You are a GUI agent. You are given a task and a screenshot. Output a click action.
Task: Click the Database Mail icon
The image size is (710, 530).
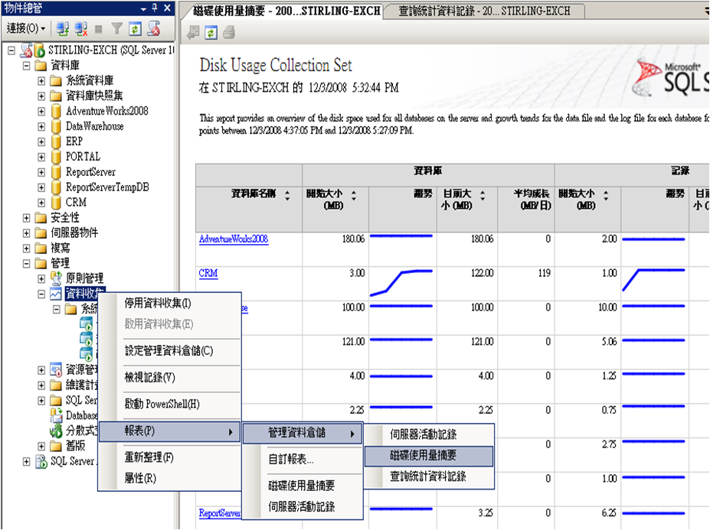(56, 415)
